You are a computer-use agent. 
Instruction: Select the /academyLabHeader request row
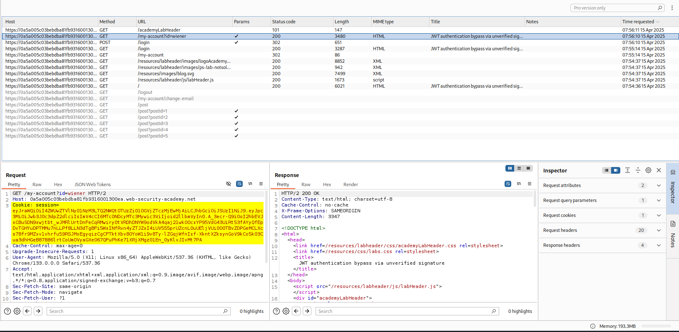[340, 30]
